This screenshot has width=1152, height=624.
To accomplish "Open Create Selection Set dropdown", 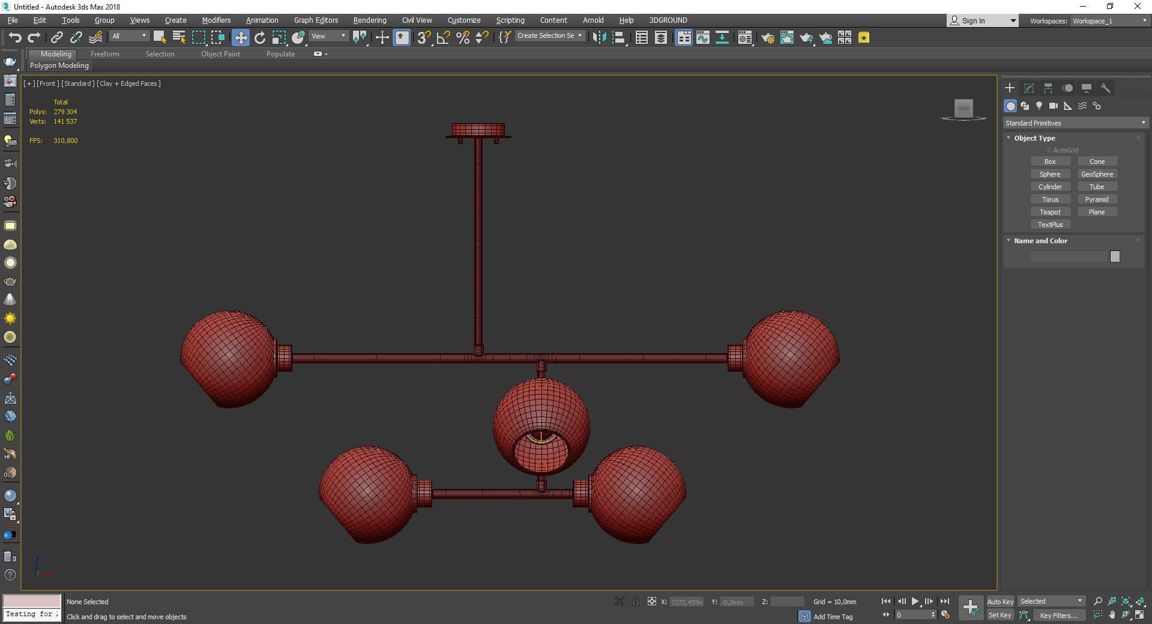I will [550, 35].
